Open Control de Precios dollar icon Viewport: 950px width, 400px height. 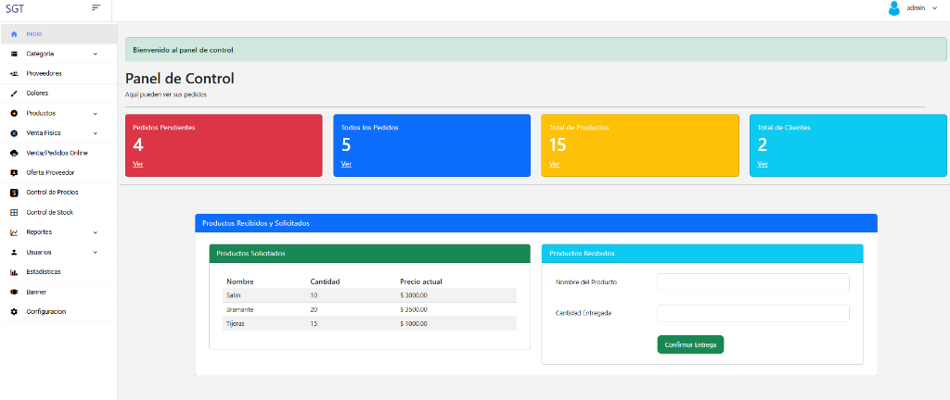(x=14, y=193)
